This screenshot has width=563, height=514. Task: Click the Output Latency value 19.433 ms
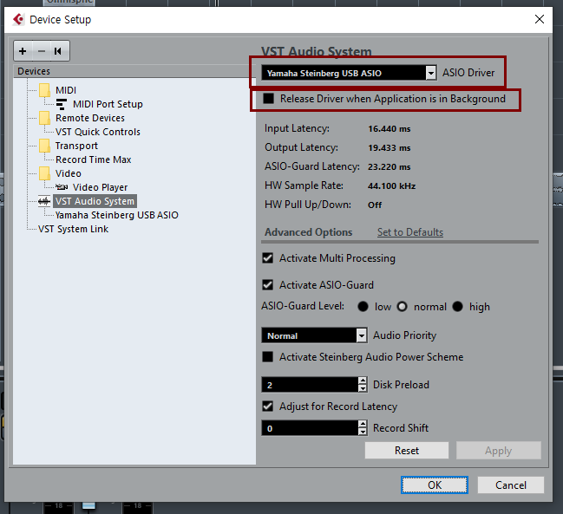coord(390,147)
